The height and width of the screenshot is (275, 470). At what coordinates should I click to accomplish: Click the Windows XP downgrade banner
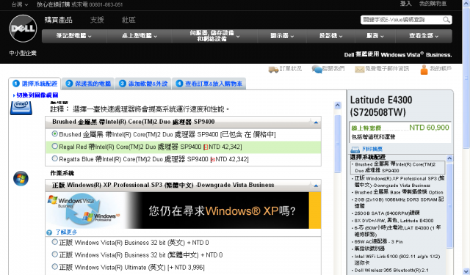tap(184, 210)
